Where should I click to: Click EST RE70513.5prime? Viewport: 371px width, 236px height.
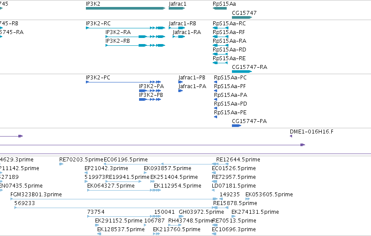click(215, 226)
